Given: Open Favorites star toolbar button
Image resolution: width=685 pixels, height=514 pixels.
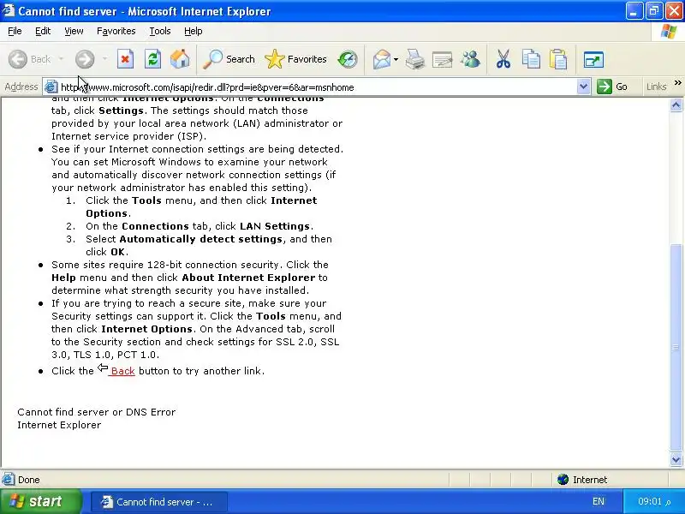Looking at the screenshot, I should click(x=295, y=59).
